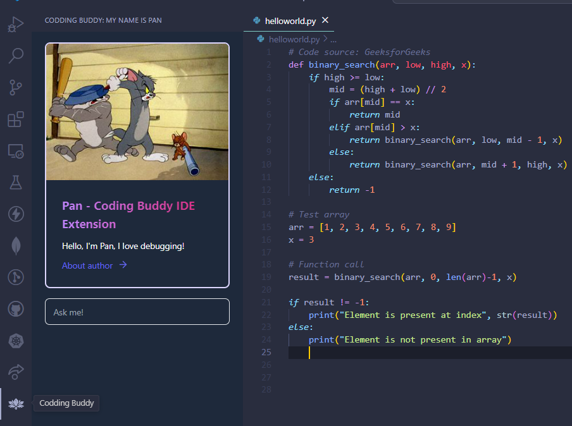
Task: Open the Search view icon
Action: (x=16, y=56)
